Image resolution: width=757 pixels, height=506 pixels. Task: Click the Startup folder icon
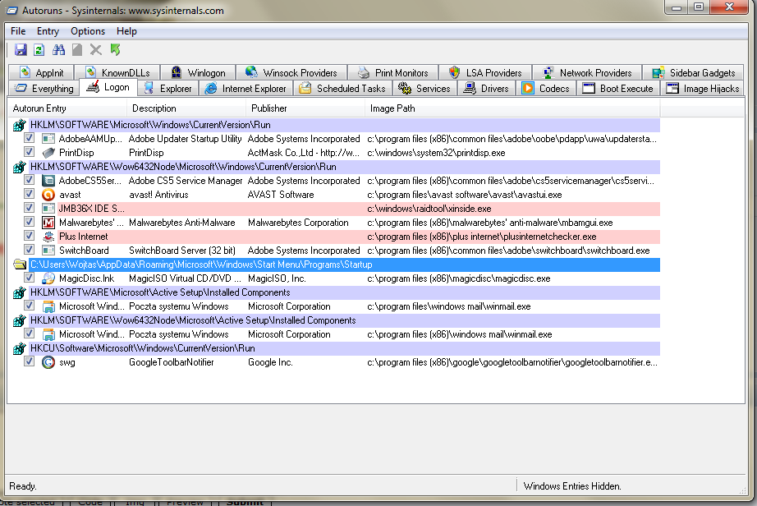20,264
